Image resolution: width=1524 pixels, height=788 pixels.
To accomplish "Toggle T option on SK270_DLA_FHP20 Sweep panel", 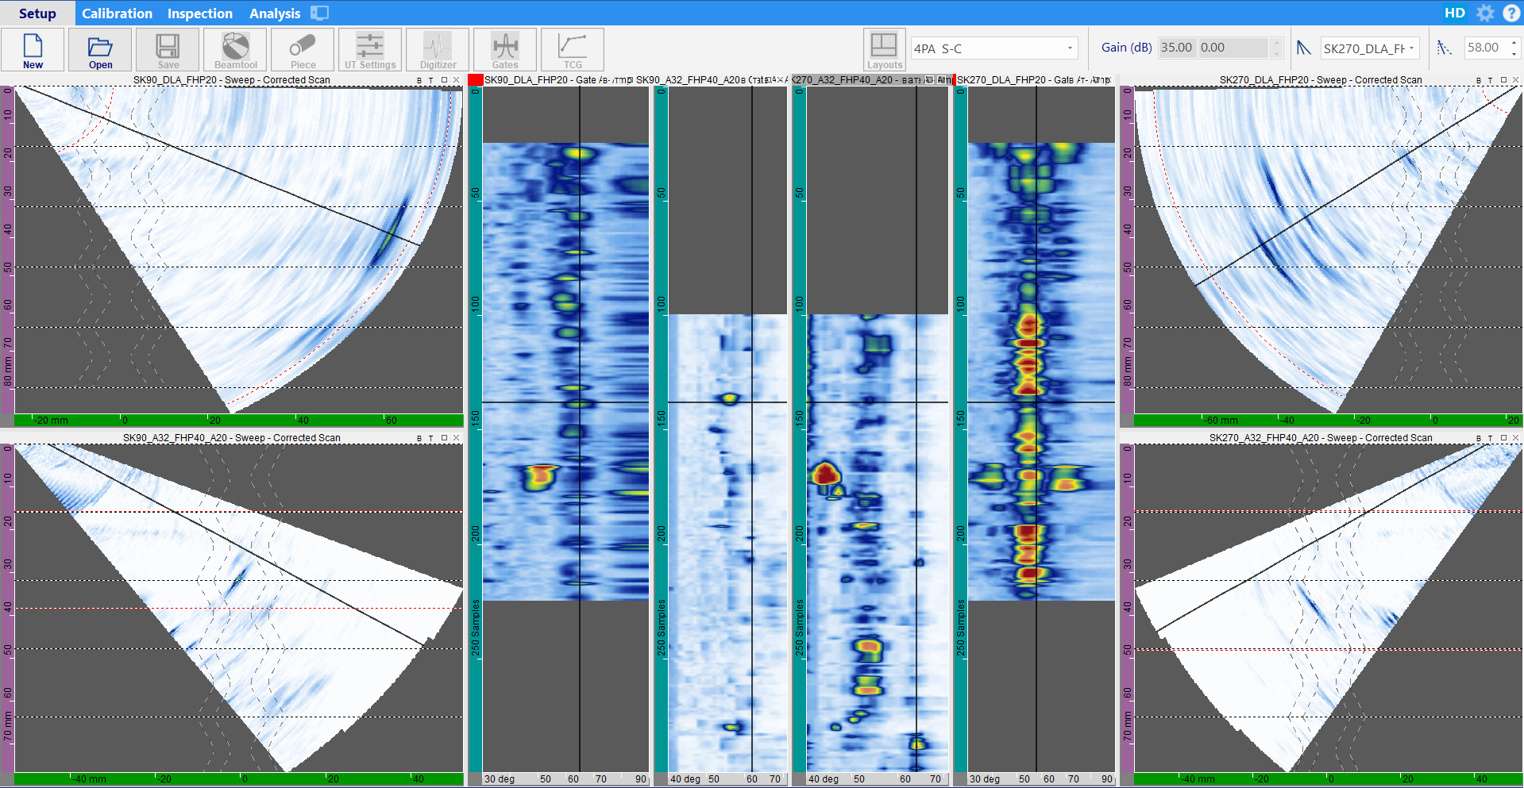I will click(1490, 81).
